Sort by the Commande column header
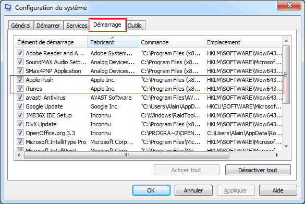The image size is (305, 204). [x=171, y=42]
